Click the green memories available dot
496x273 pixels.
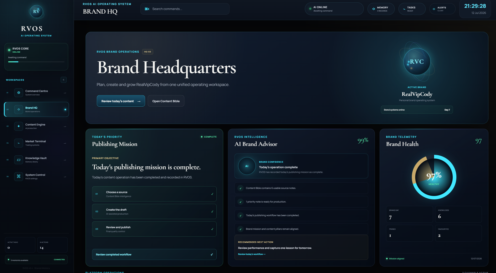coord(8,260)
